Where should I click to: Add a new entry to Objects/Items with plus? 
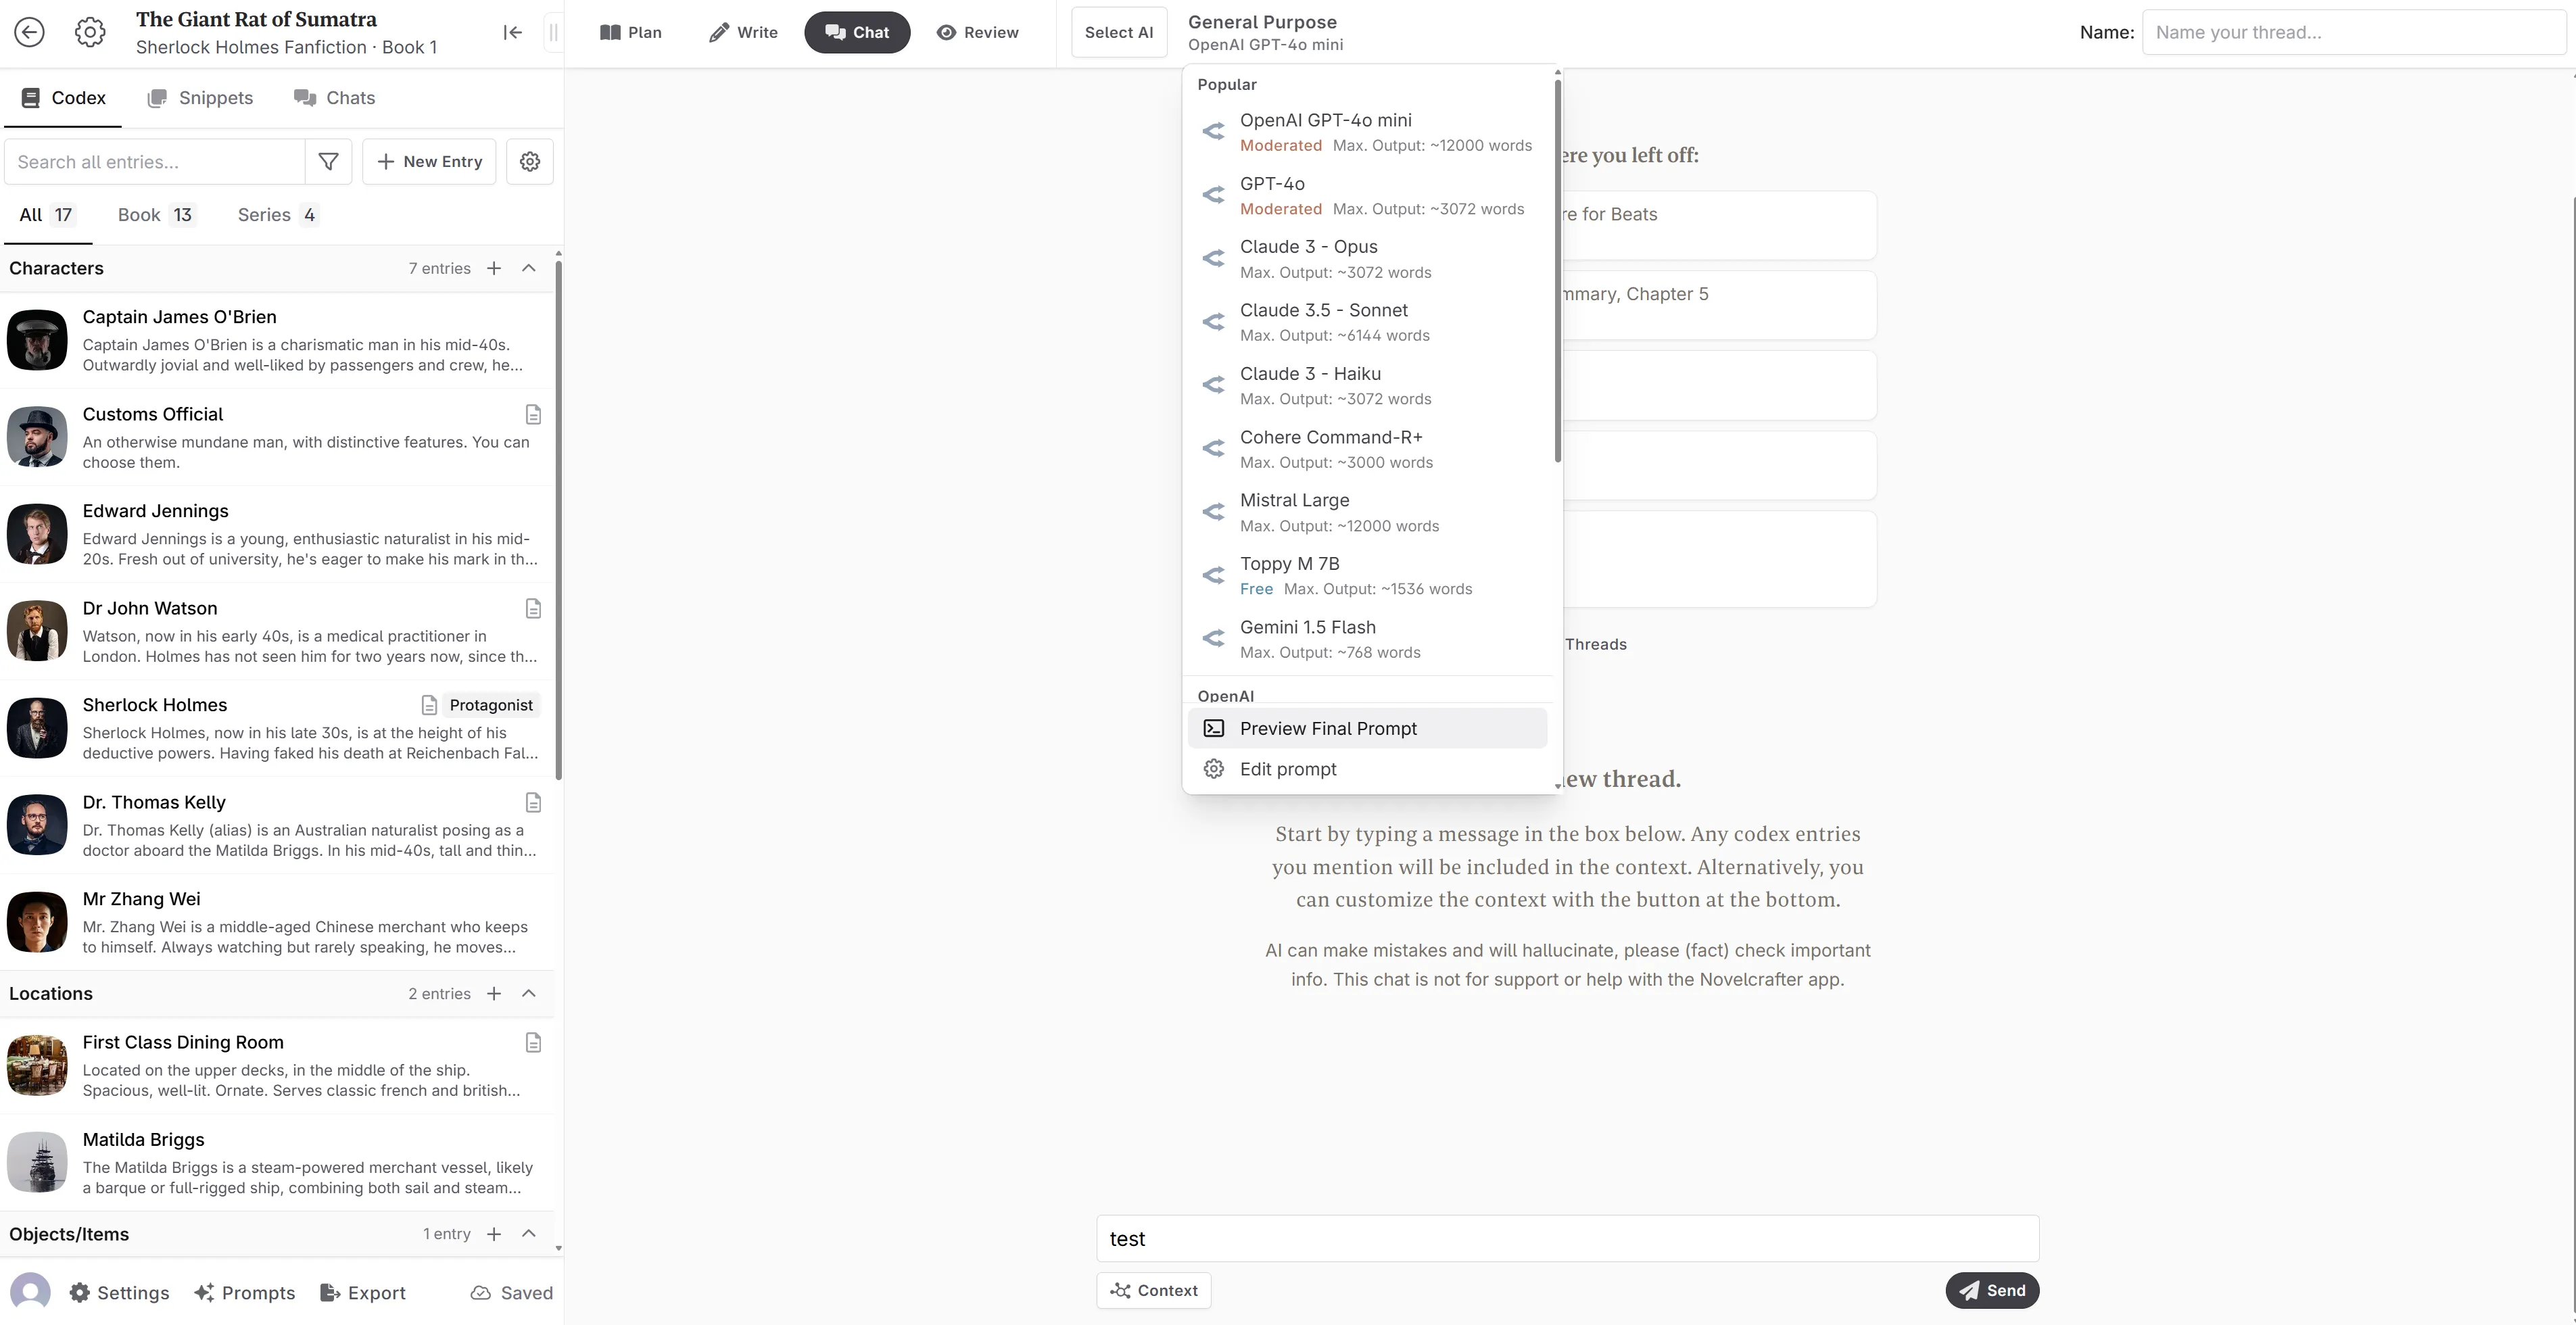click(x=494, y=1234)
